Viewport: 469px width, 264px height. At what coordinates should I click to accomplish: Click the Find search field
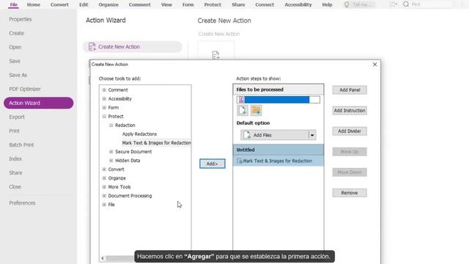[x=431, y=4]
